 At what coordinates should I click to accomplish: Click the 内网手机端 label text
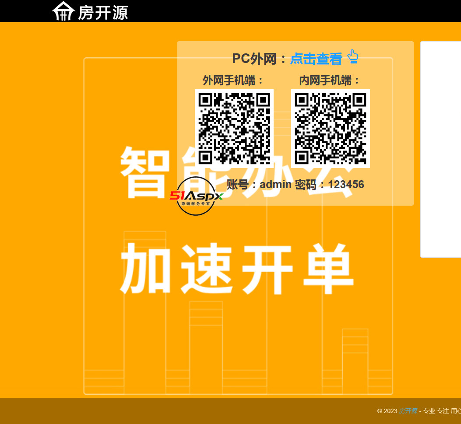329,80
